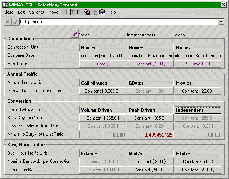Open the table view toolbar icon

click(x=80, y=12)
